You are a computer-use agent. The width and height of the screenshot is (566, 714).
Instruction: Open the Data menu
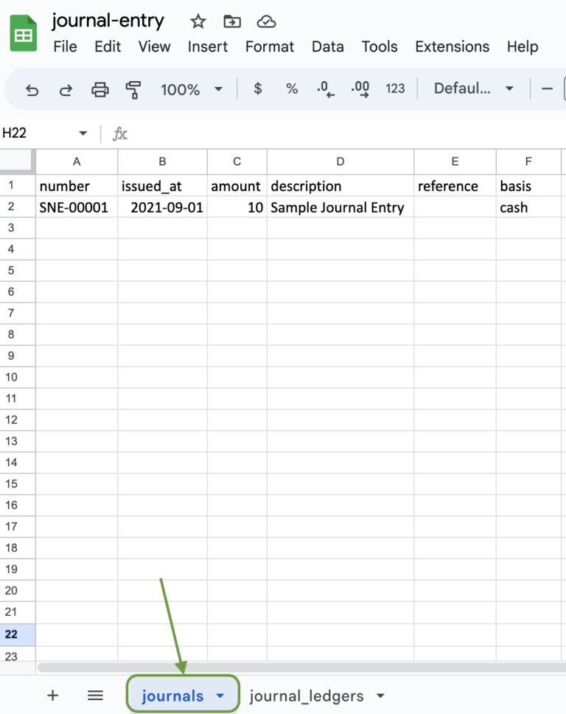328,46
